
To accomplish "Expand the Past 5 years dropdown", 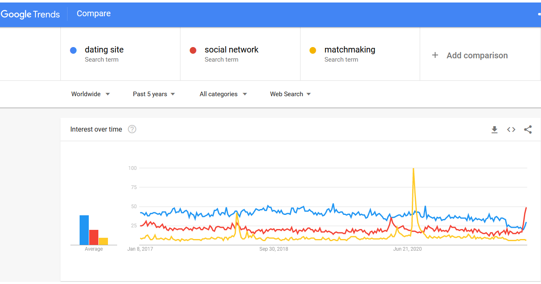I will 154,94.
